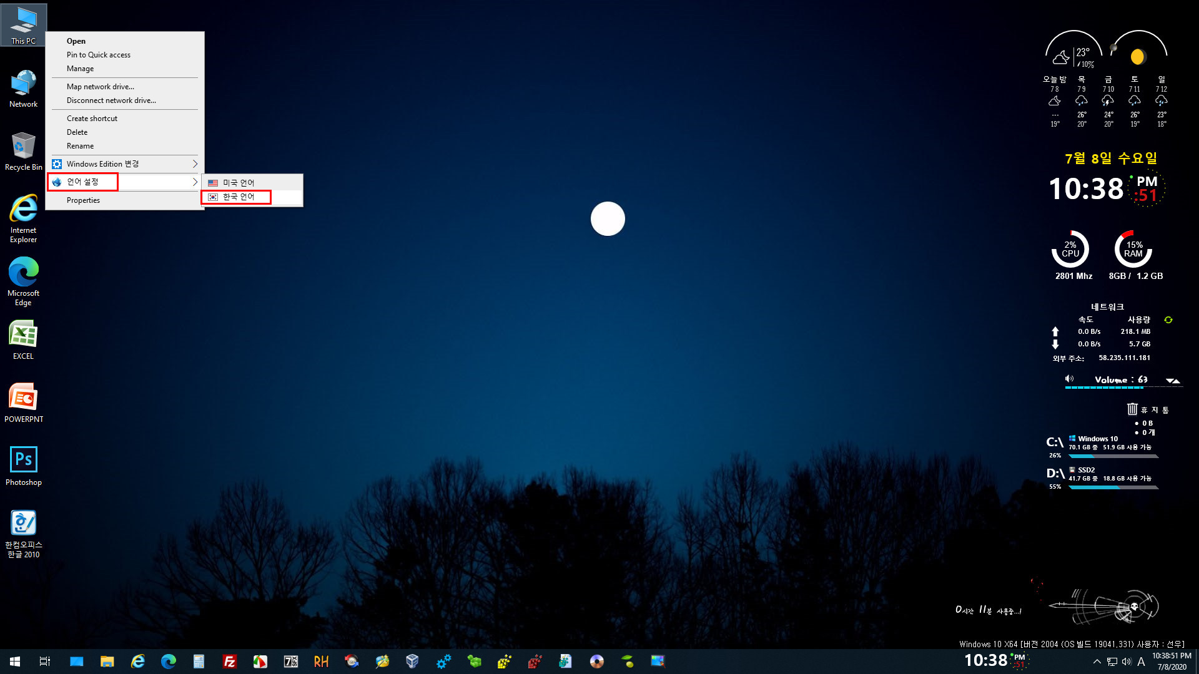Click the Show desktop taskbar edge
This screenshot has width=1199, height=674.
(x=1197, y=662)
